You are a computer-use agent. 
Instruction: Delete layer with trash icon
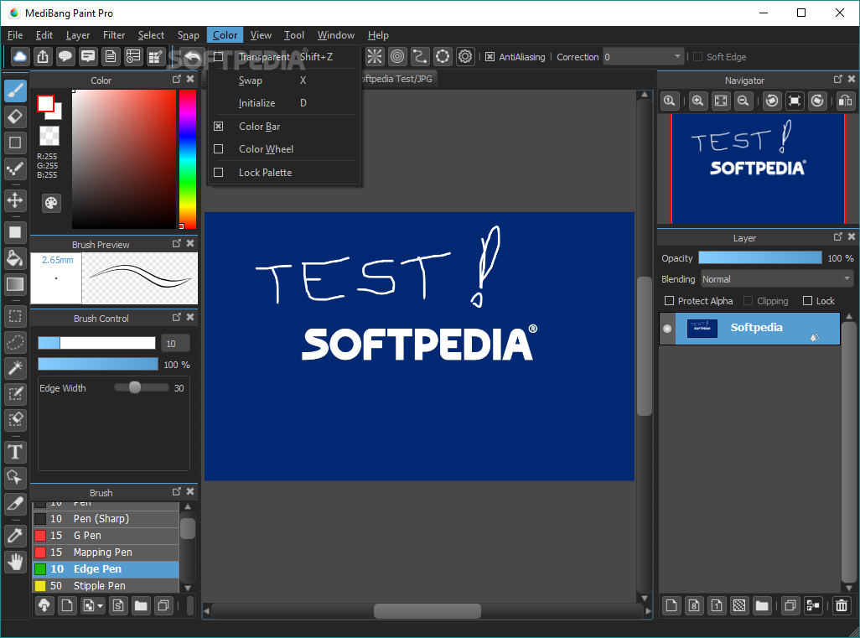842,605
